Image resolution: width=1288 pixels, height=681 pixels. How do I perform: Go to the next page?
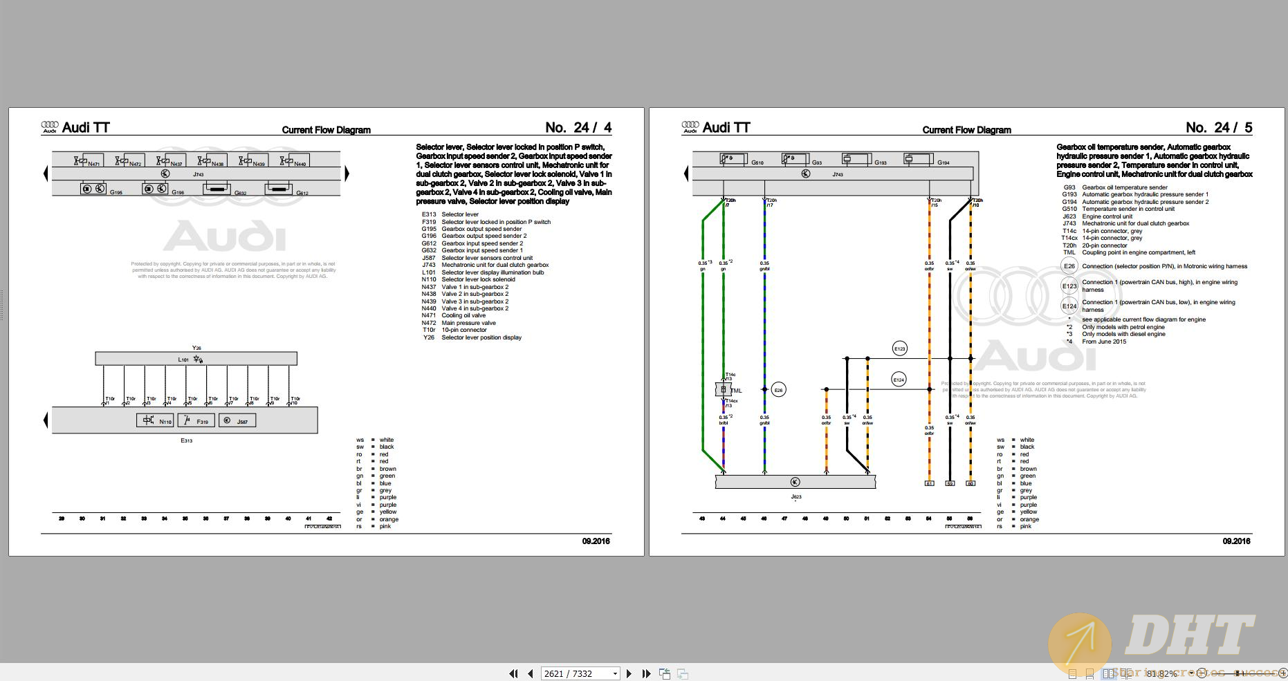629,673
